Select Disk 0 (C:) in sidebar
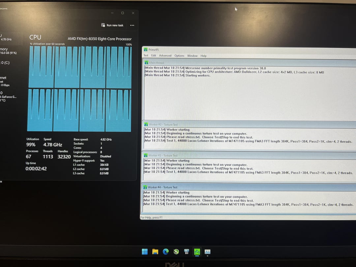 (5, 63)
